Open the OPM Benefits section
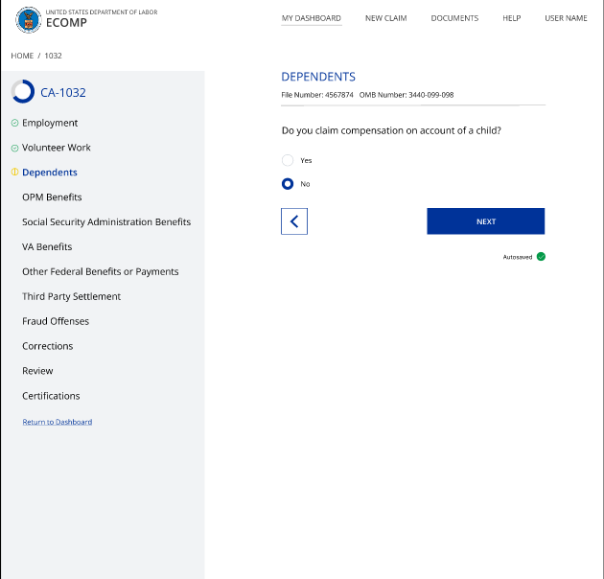 pyautogui.click(x=52, y=197)
